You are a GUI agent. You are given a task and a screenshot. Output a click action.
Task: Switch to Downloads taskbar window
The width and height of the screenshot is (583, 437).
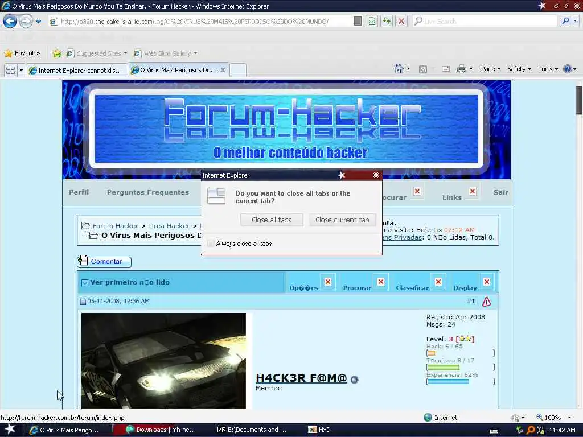pyautogui.click(x=161, y=430)
